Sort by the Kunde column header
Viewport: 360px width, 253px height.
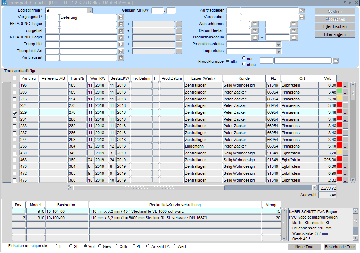244,78
